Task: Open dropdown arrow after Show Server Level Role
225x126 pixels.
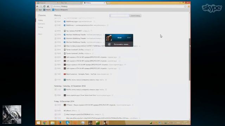Action: (x=112, y=95)
